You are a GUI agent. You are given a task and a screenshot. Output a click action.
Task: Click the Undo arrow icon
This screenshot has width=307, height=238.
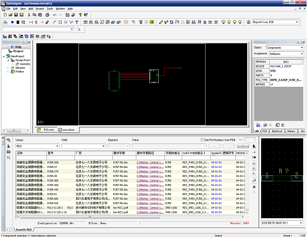[x=54, y=15]
